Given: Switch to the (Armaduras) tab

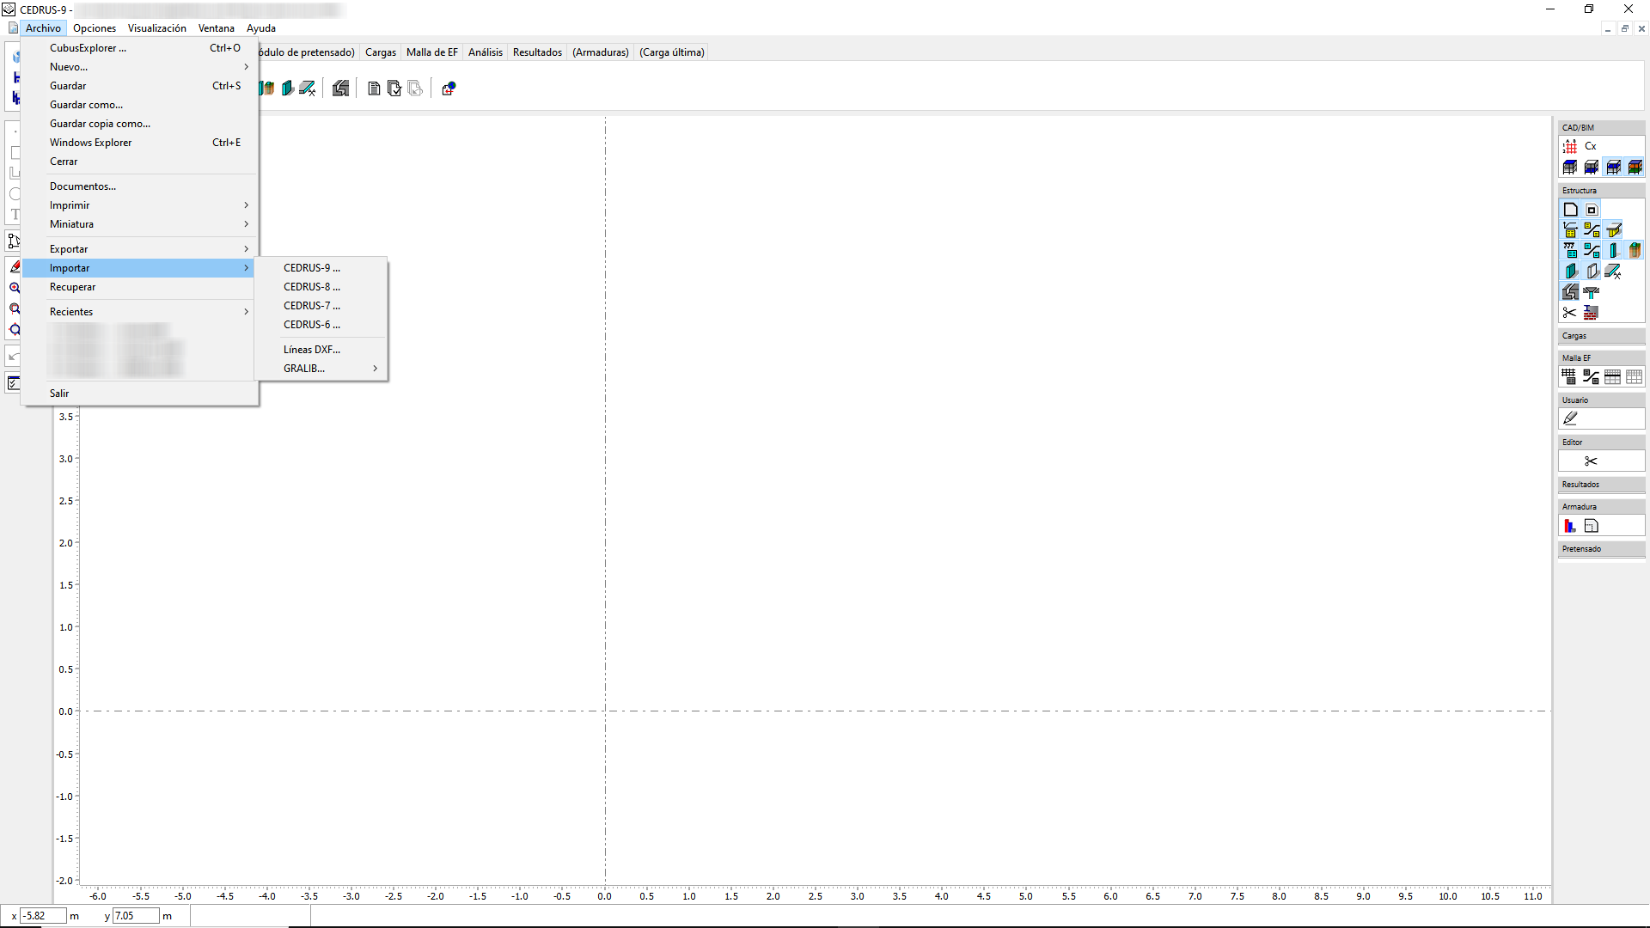Looking at the screenshot, I should (601, 52).
